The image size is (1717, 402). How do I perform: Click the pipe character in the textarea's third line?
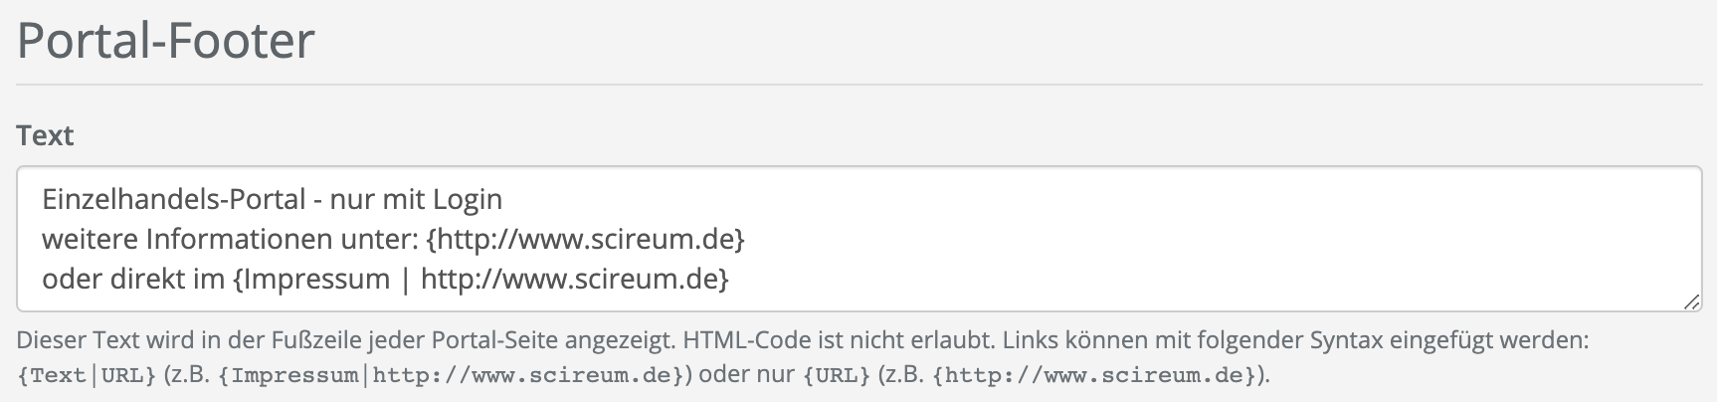(405, 280)
